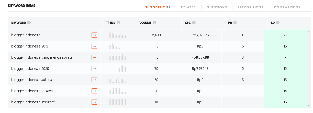
Task: Click the scrollbar down arrow
Action: point(309,105)
